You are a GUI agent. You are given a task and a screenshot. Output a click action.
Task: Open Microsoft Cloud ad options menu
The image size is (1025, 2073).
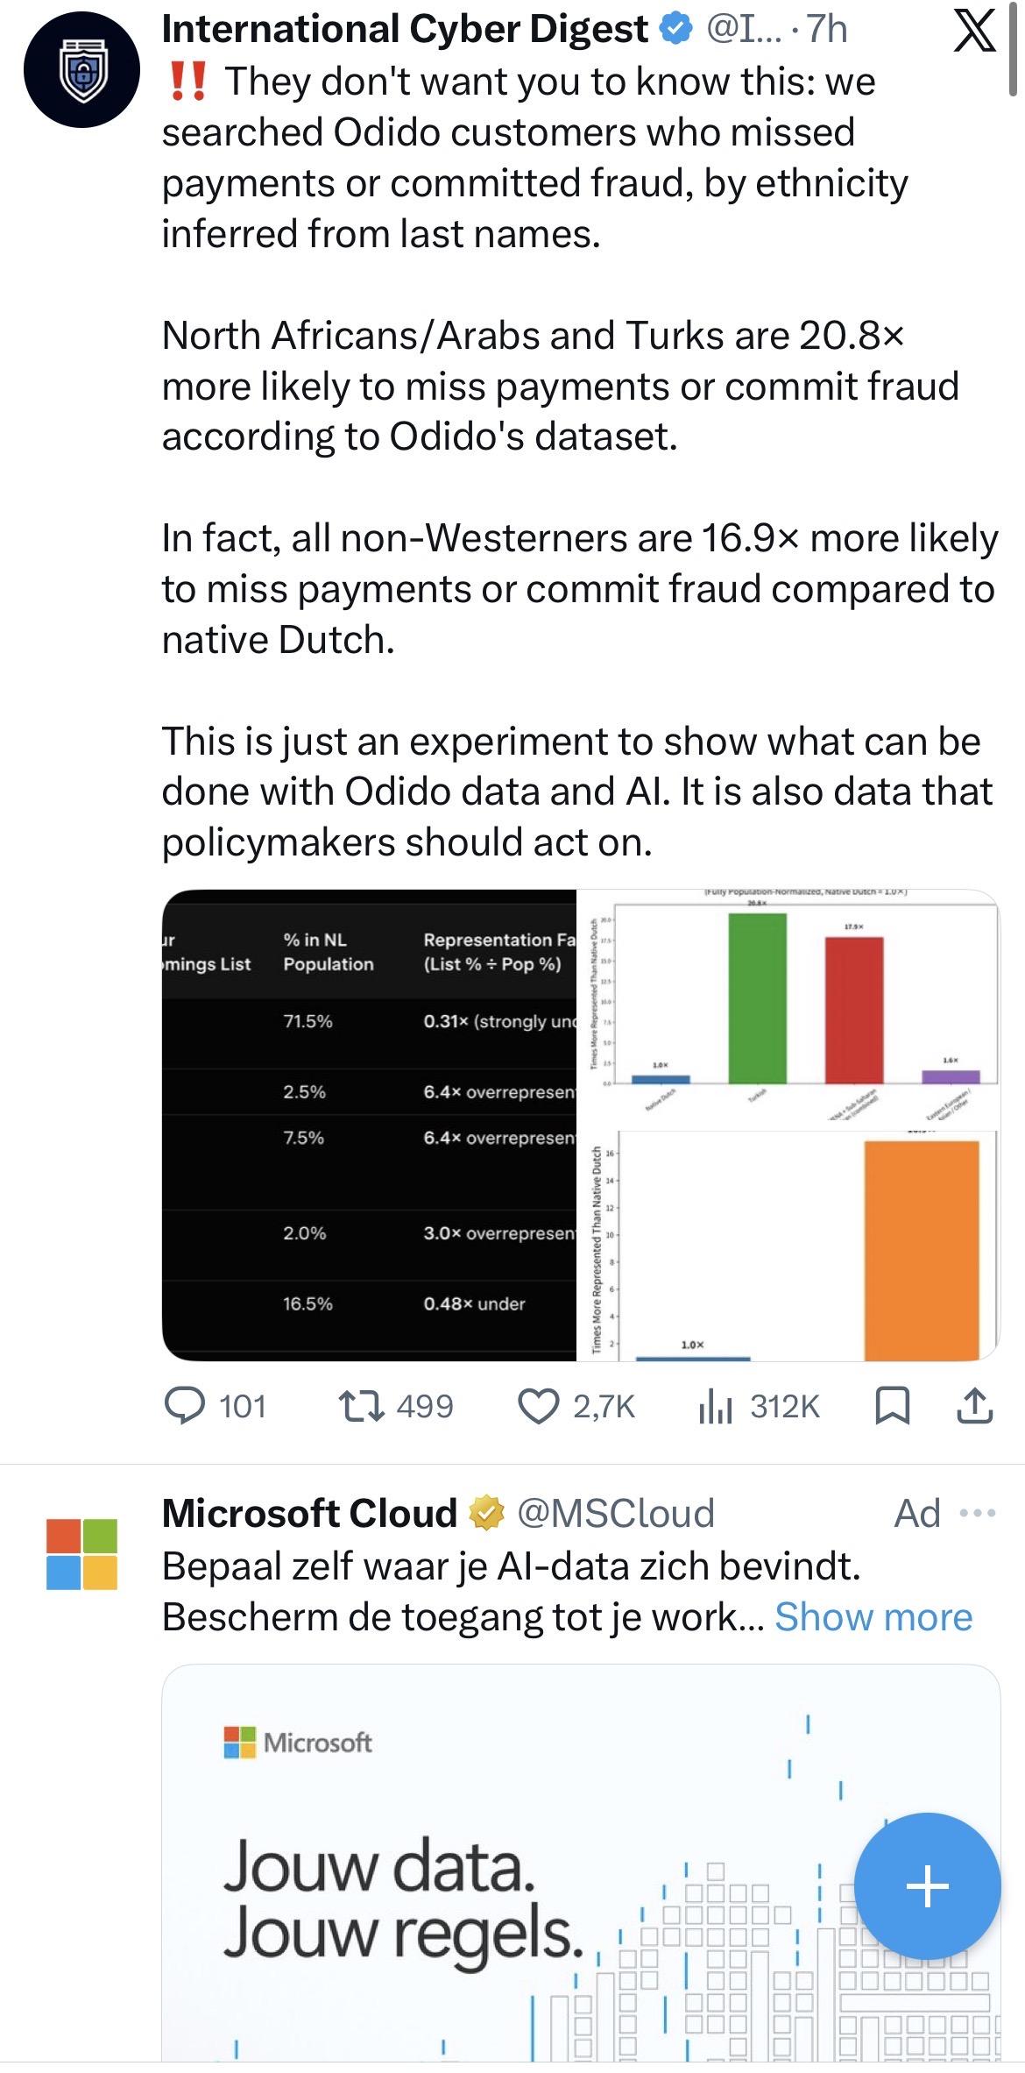click(978, 1513)
